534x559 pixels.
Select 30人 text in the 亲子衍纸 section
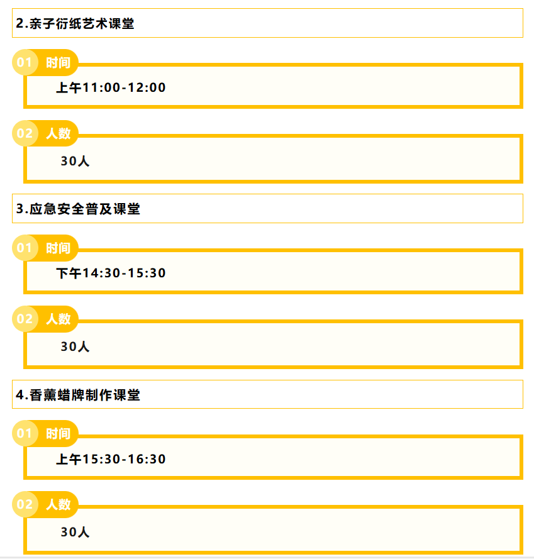(75, 161)
